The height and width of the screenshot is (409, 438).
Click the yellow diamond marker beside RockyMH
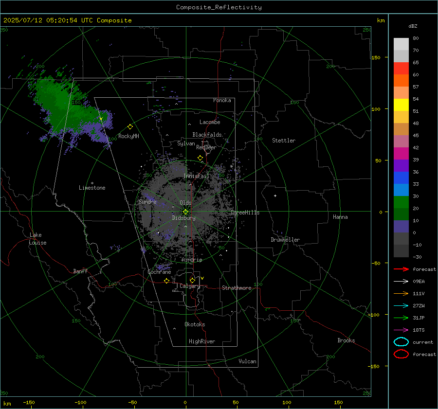(x=130, y=127)
